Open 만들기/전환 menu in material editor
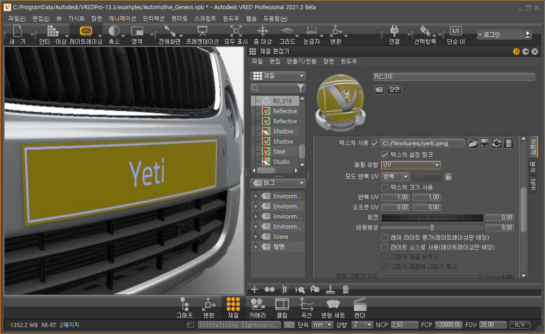Screen dimensions: 545x334 coord(301,61)
